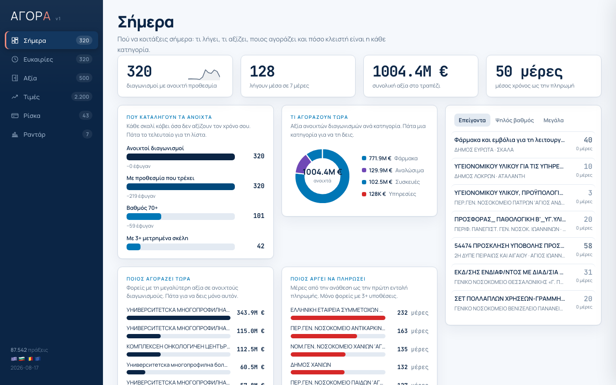The height and width of the screenshot is (385, 616).
Task: Open the ΕΚΔ/ΣΗΣ ΕΝΔΙΑΦ/ΝΤΟΣ tender row
Action: click(x=523, y=277)
